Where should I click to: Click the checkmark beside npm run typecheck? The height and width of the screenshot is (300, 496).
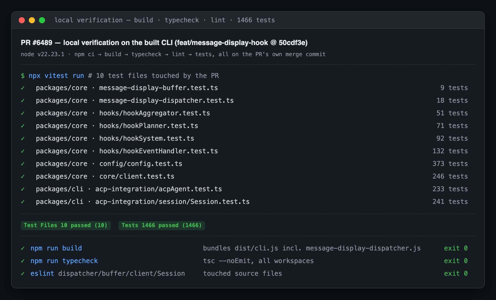point(23,261)
